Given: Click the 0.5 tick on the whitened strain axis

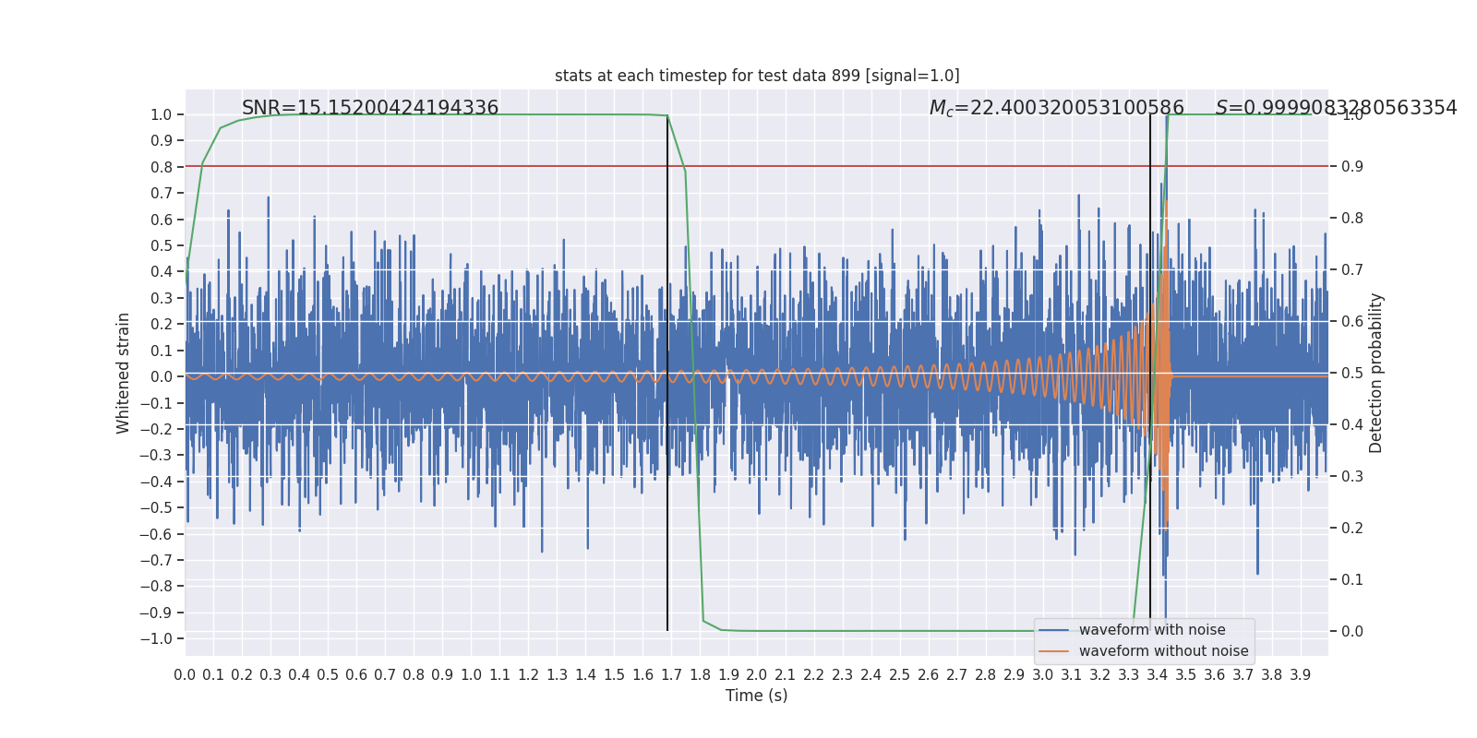Looking at the screenshot, I should pos(162,245).
